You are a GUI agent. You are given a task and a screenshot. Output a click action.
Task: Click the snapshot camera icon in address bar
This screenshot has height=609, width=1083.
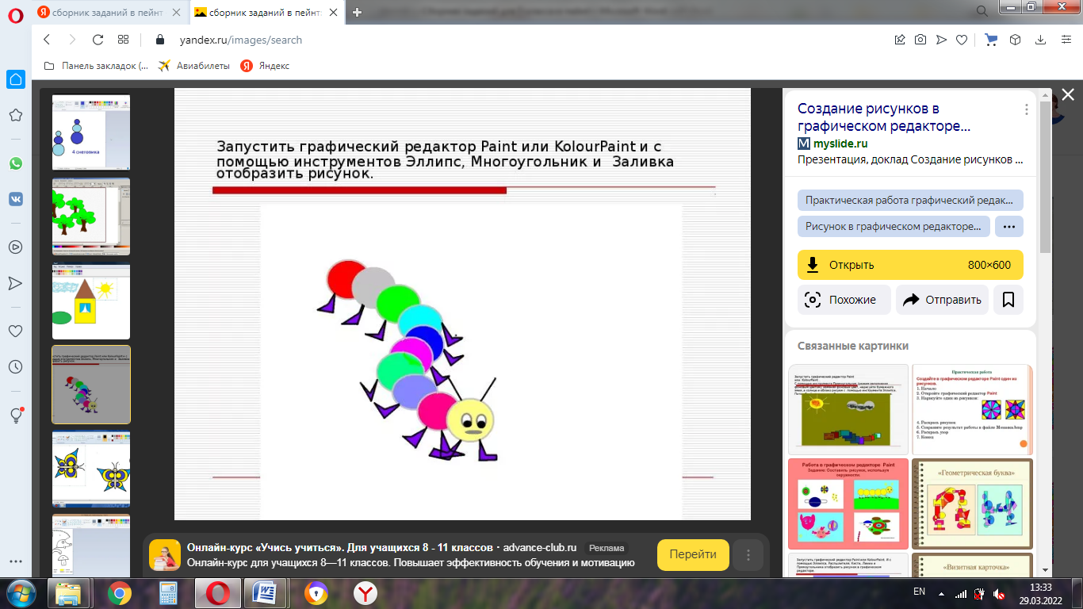click(920, 40)
